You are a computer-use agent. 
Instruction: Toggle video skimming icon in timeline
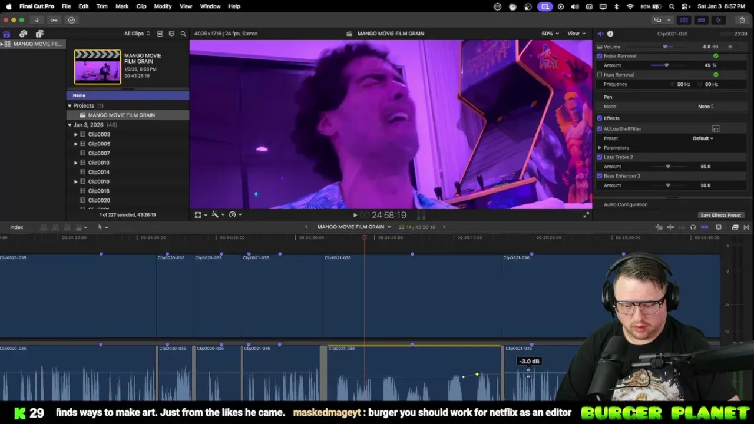pyautogui.click(x=670, y=227)
